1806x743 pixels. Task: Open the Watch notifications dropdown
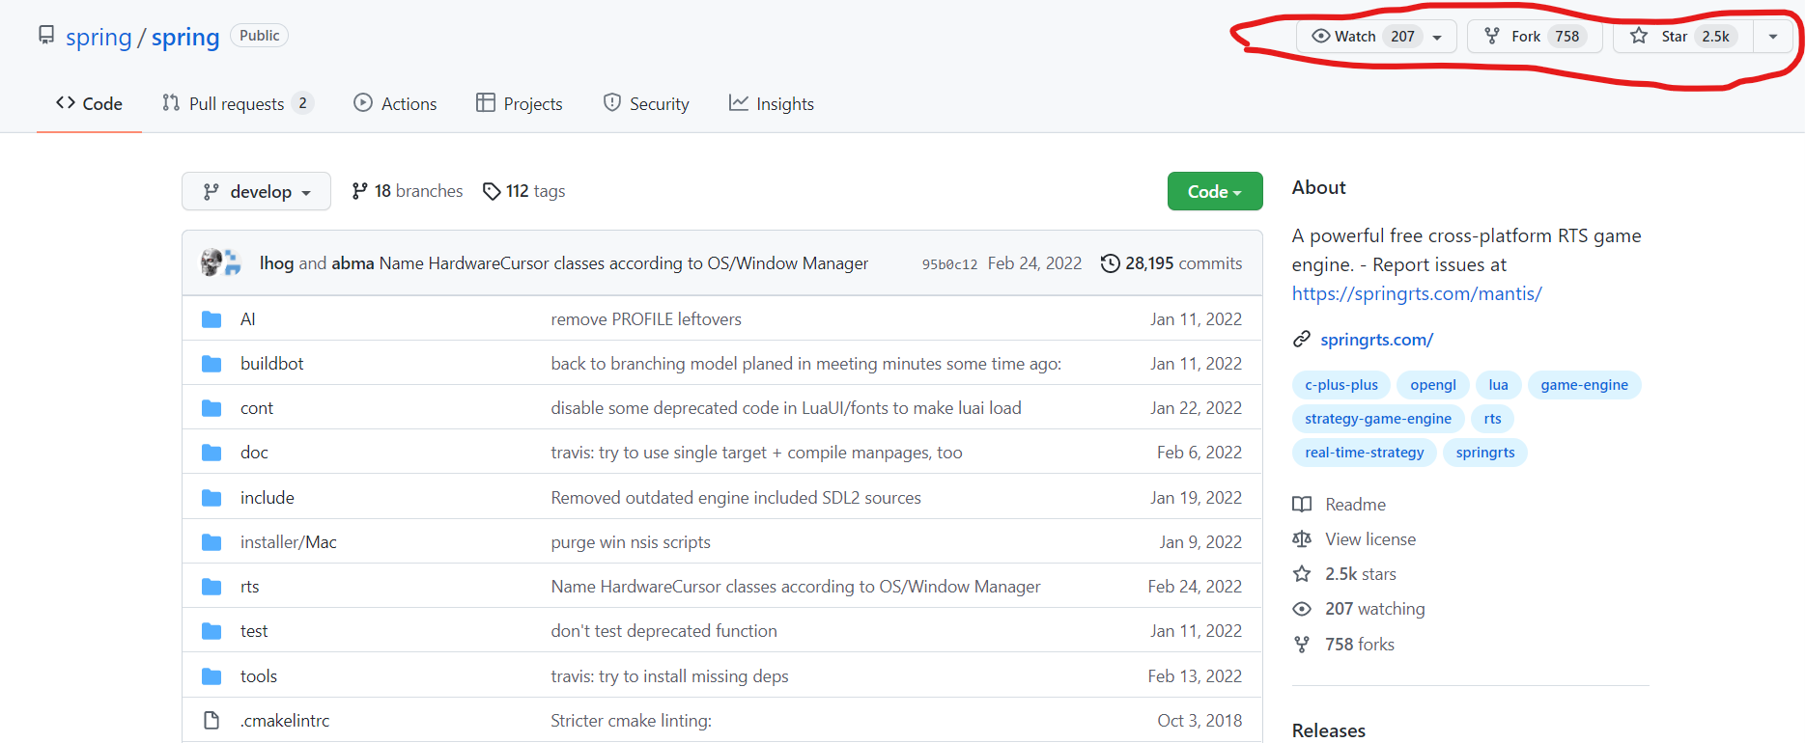click(1375, 37)
